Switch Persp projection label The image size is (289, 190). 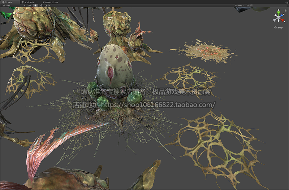tap(278, 27)
